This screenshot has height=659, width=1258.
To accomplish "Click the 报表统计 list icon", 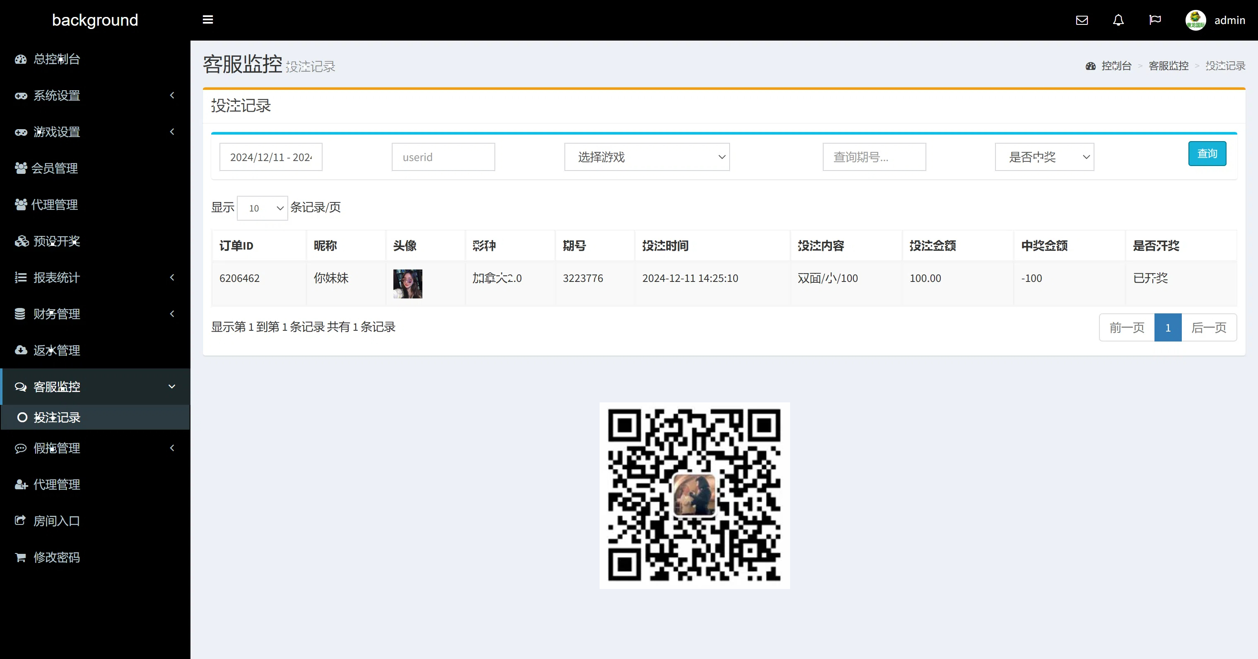I will [21, 277].
